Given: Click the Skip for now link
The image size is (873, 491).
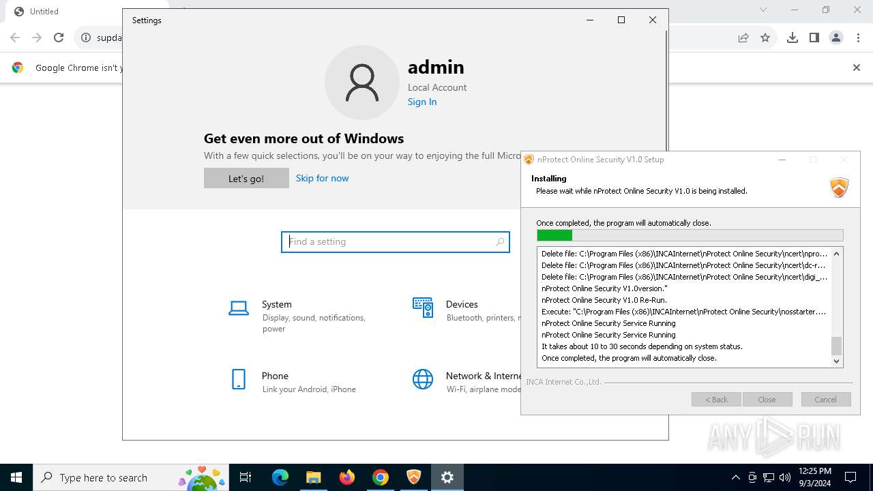Looking at the screenshot, I should pyautogui.click(x=322, y=178).
